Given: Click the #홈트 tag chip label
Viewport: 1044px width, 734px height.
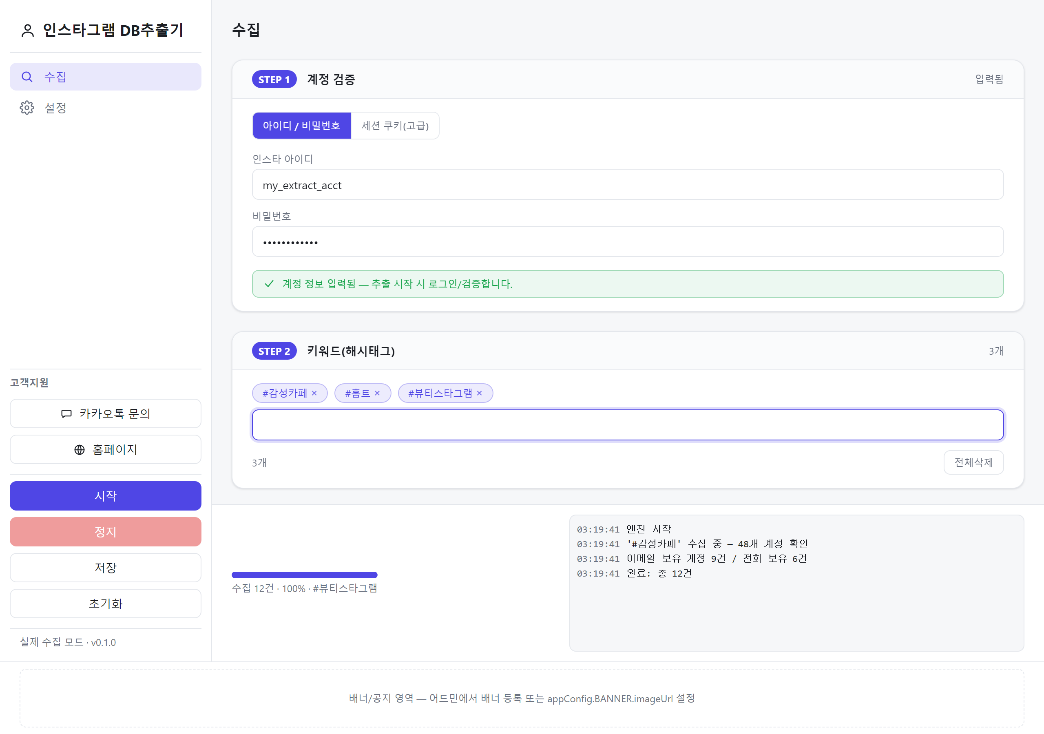Looking at the screenshot, I should click(357, 394).
